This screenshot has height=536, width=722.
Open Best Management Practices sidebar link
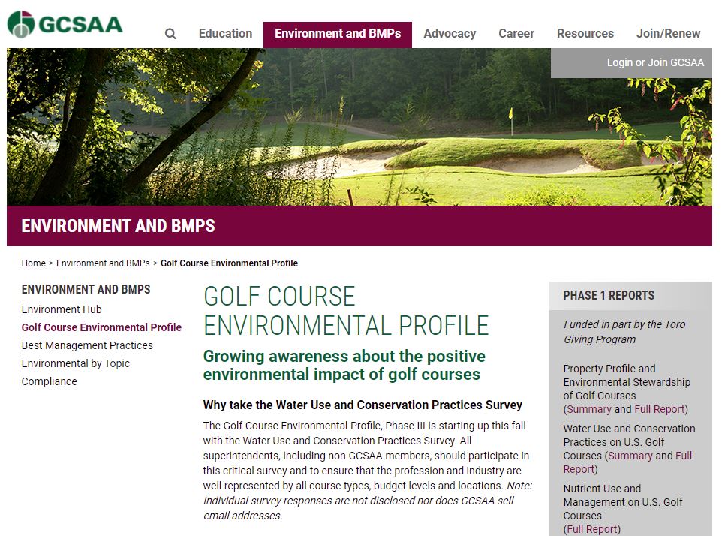pos(87,345)
